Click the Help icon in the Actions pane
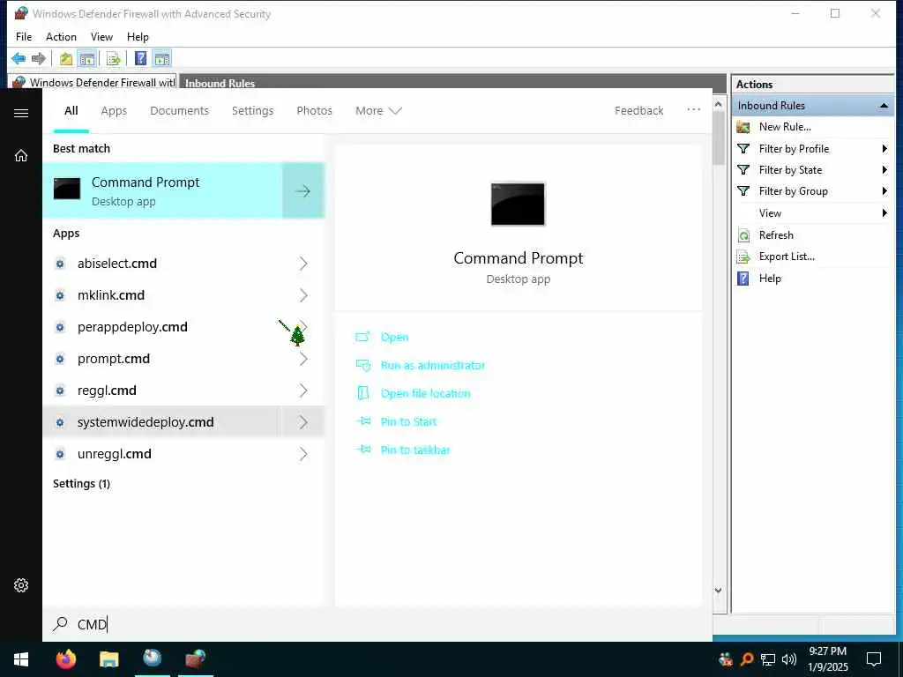Viewport: 903px width, 677px height. [743, 279]
